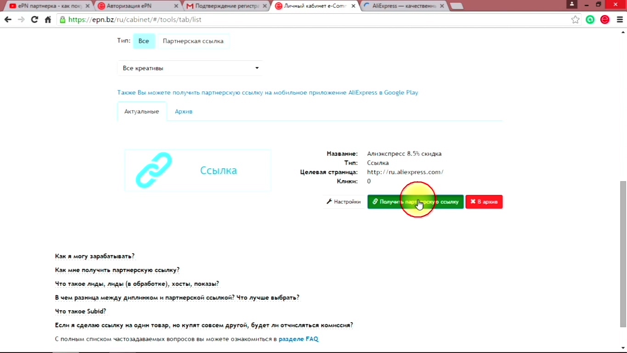Open the browser home page icon

pos(48,20)
